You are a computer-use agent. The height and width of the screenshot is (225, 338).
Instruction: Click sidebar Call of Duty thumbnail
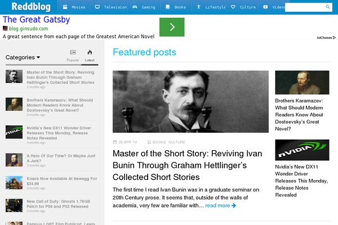tap(14, 205)
